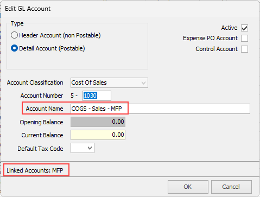
Task: Click the Default Tax Code label
Action: point(40,149)
